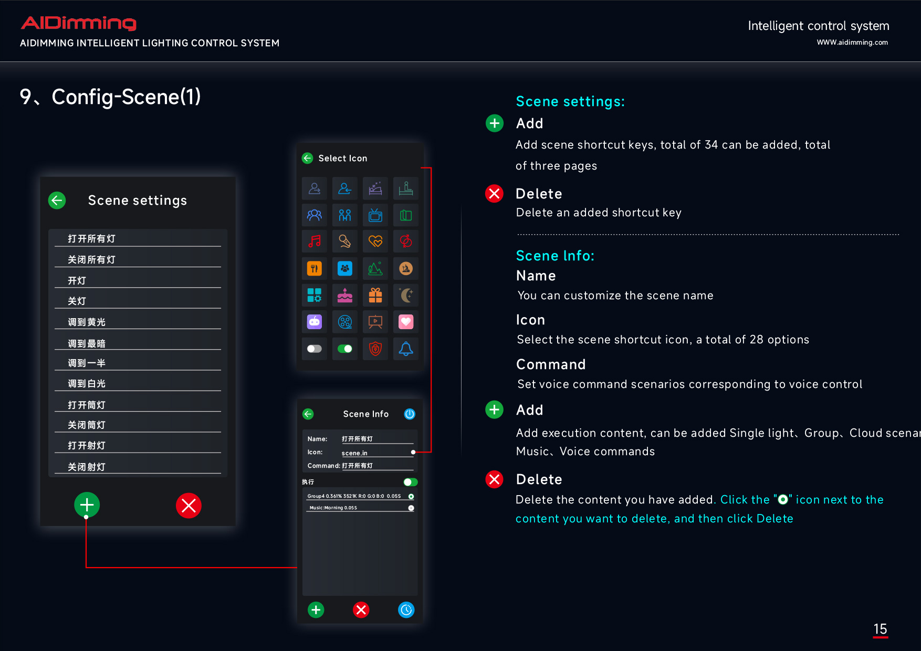Select the crescent moon night icon

(406, 295)
